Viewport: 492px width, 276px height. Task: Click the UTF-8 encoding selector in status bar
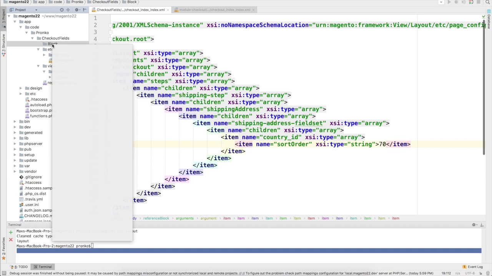470,273
